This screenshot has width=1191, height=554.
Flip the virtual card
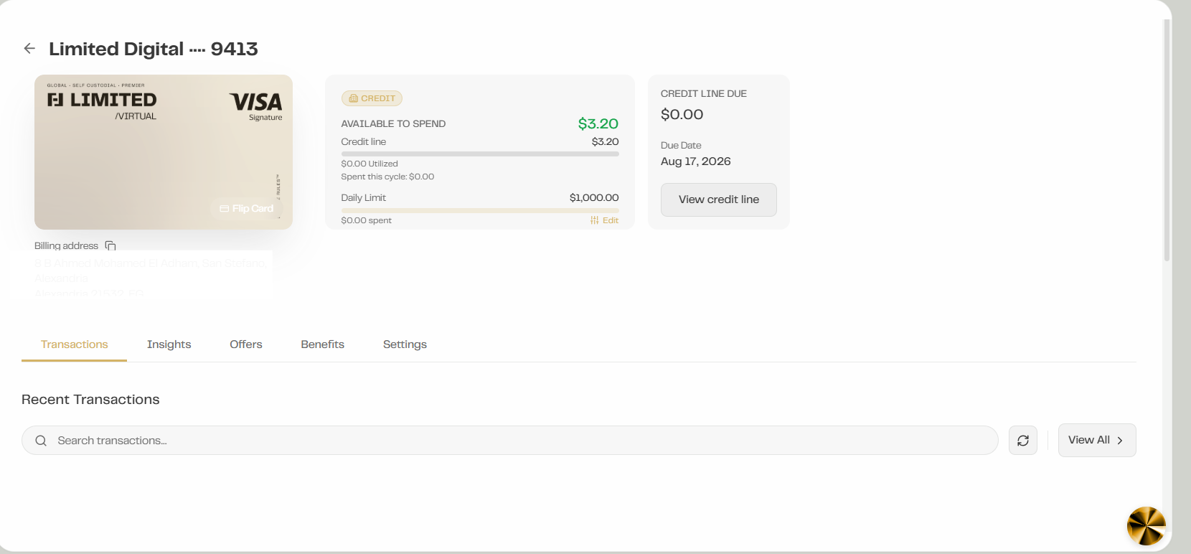247,209
